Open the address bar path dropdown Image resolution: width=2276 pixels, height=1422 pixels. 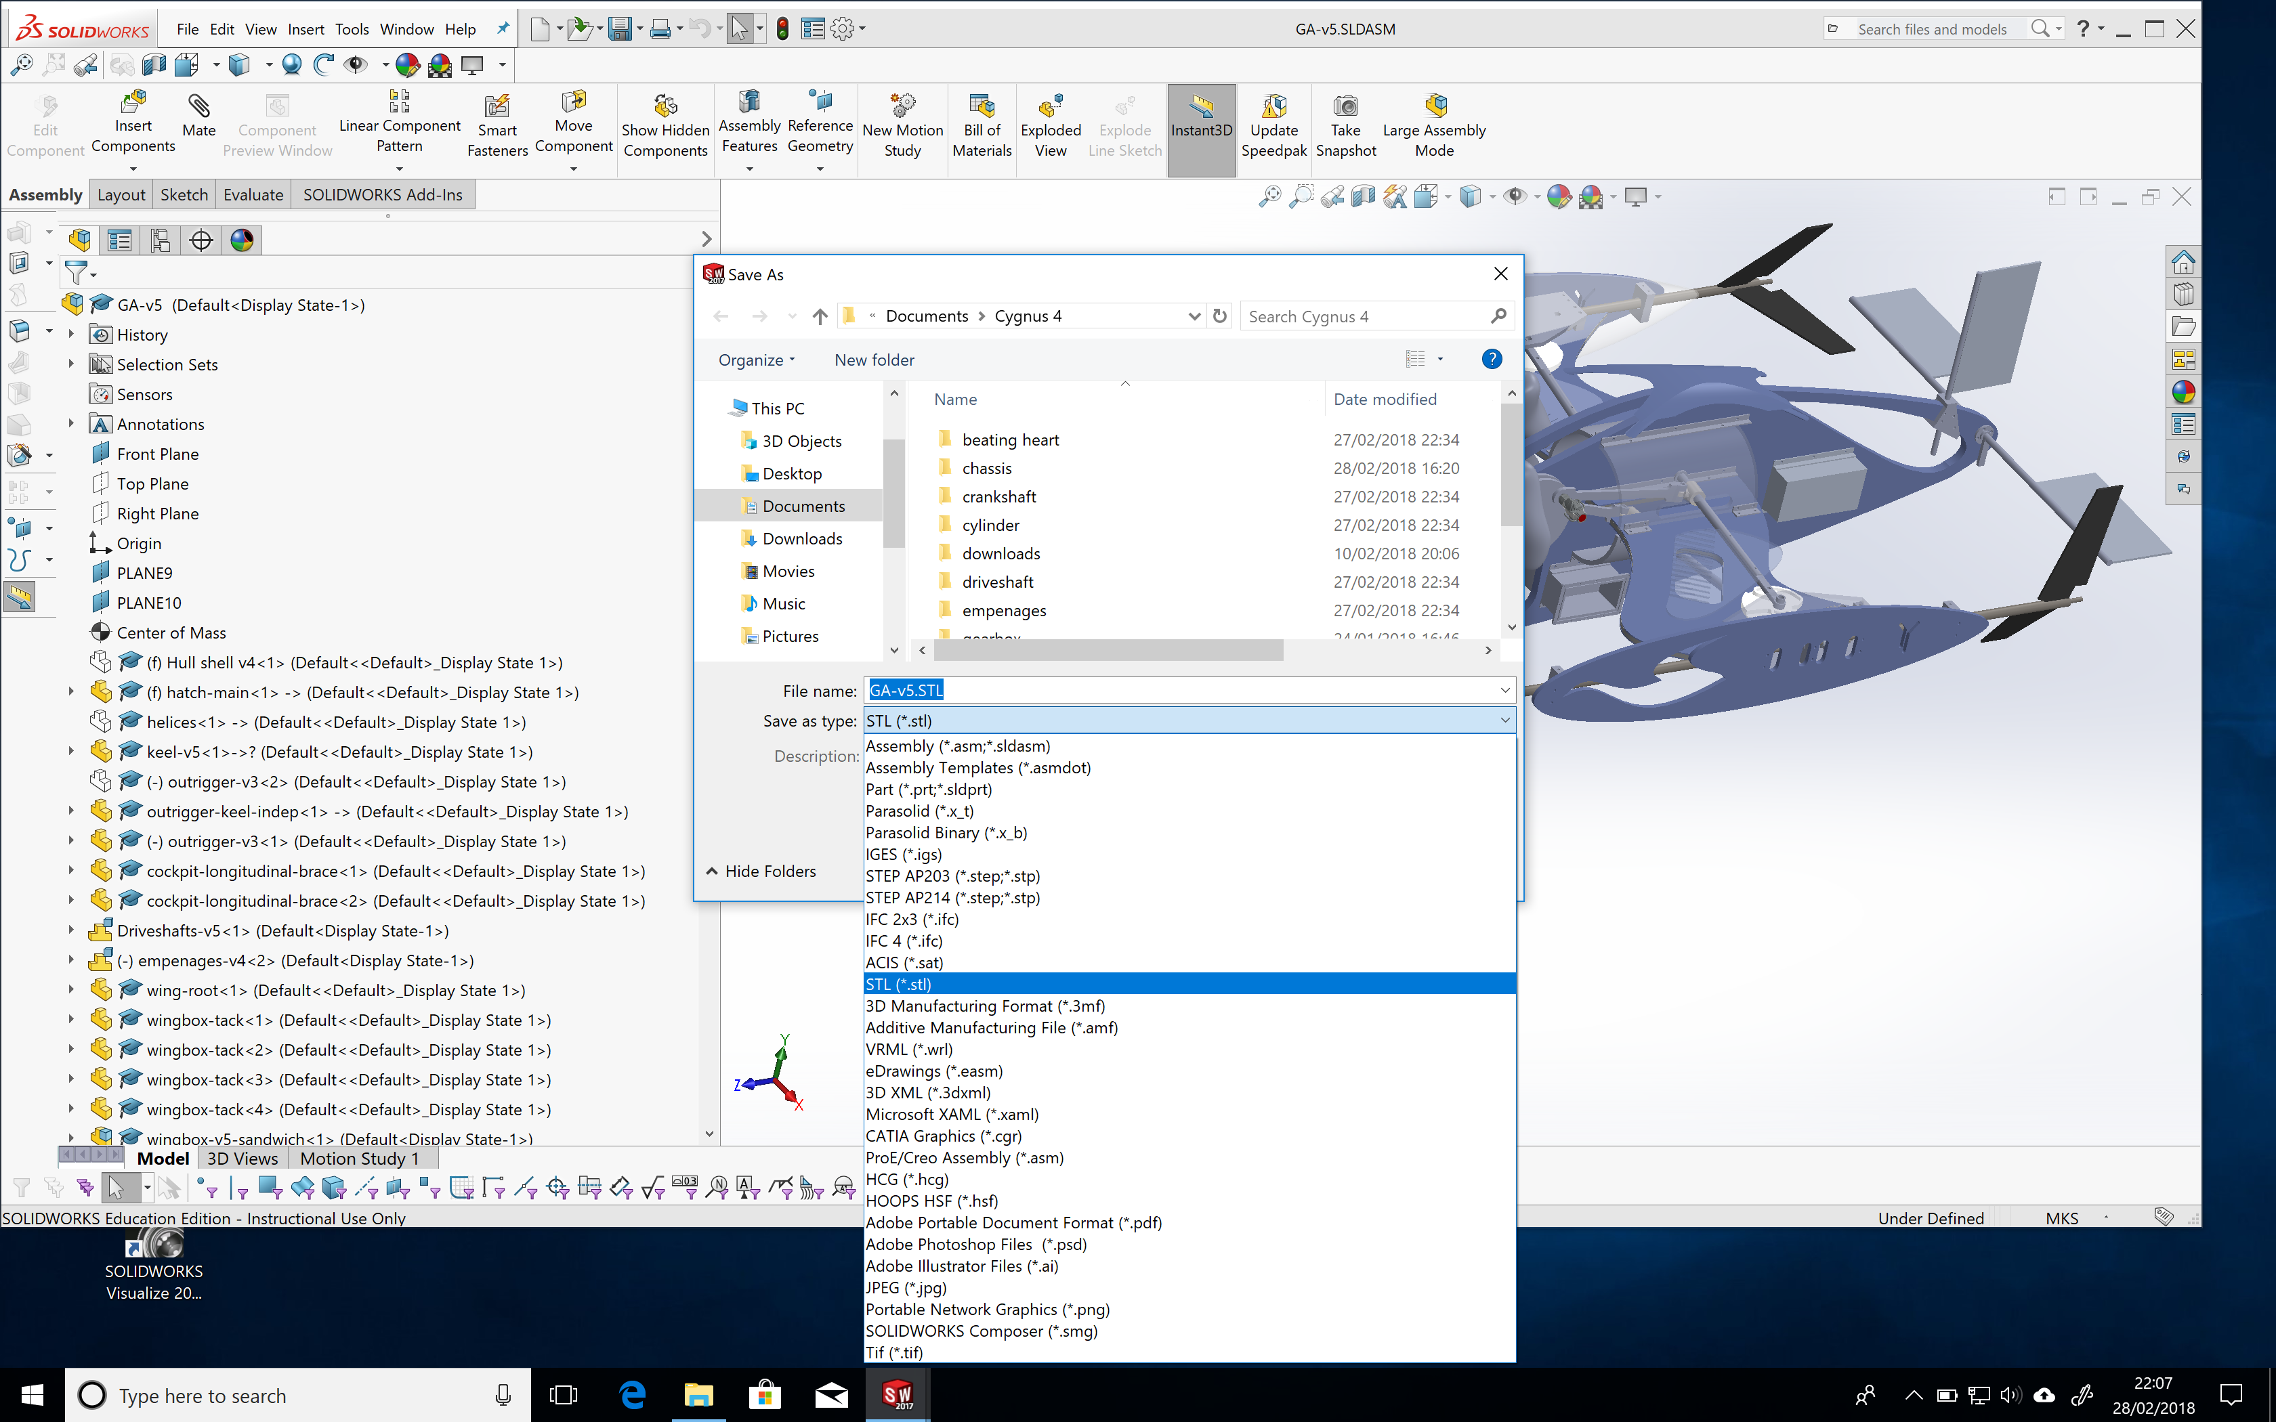[1194, 316]
